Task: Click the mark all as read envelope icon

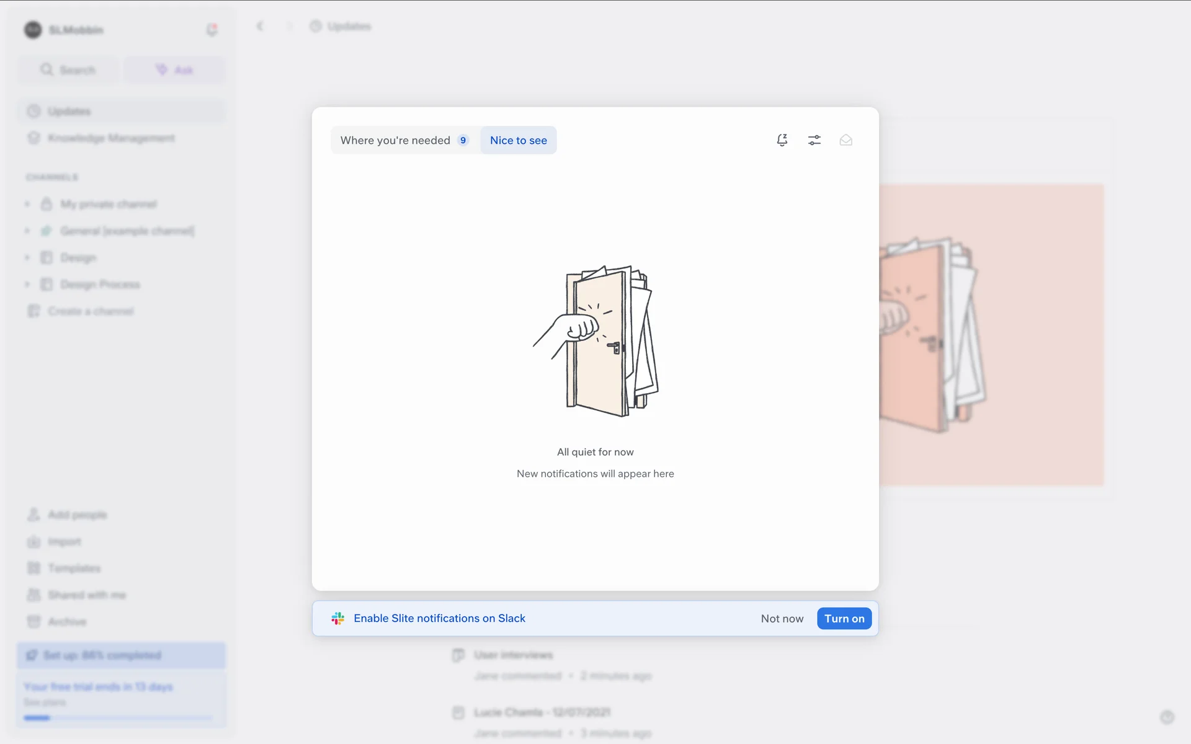Action: coord(845,140)
